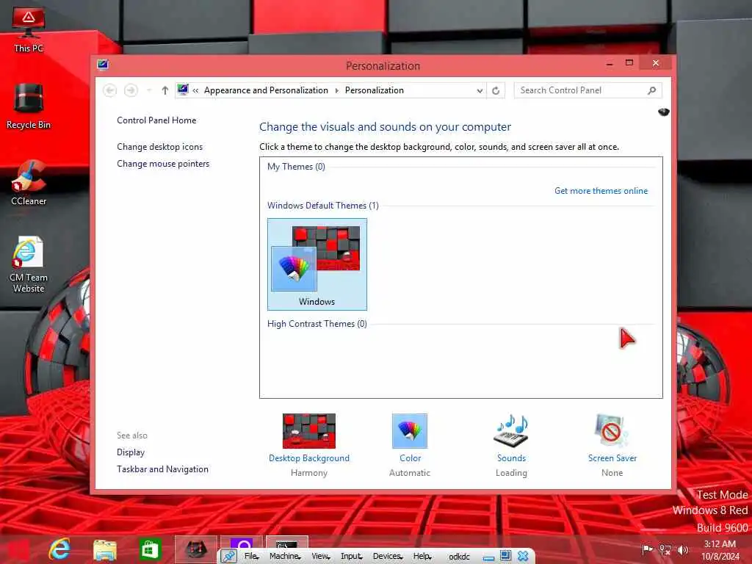Refresh the Personalization page
Viewport: 752px width, 564px height.
[496, 90]
